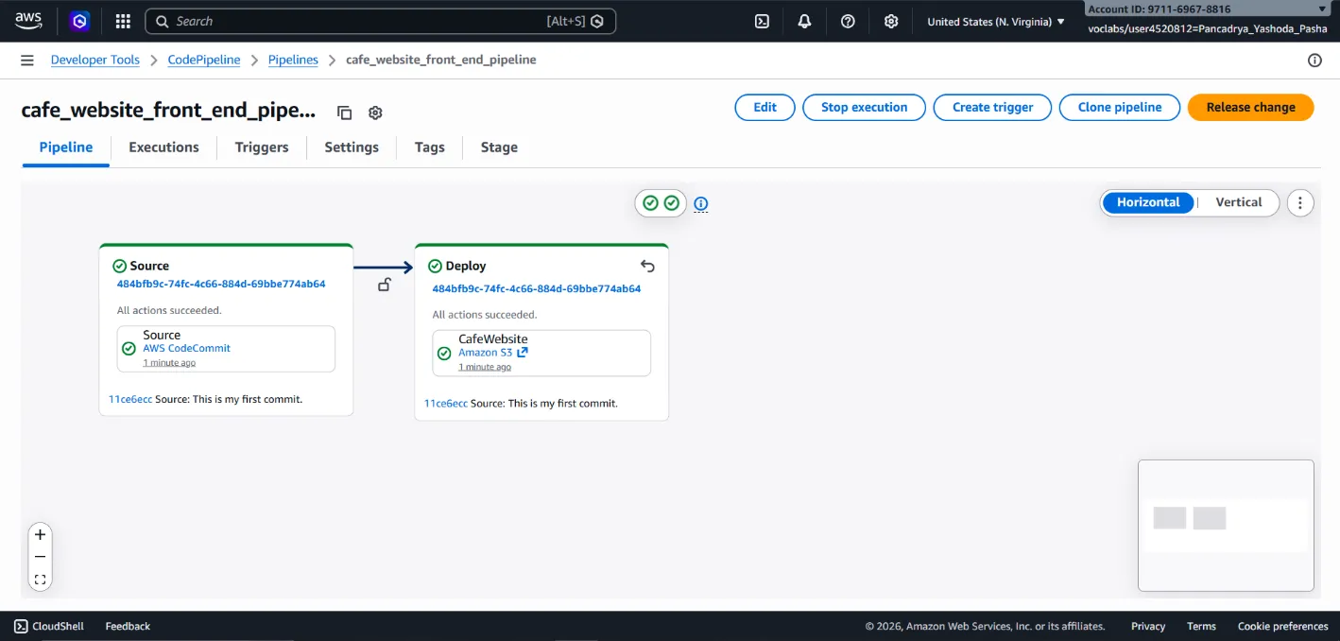The image size is (1340, 641).
Task: Switch to Horizontal layout
Action: tap(1148, 202)
